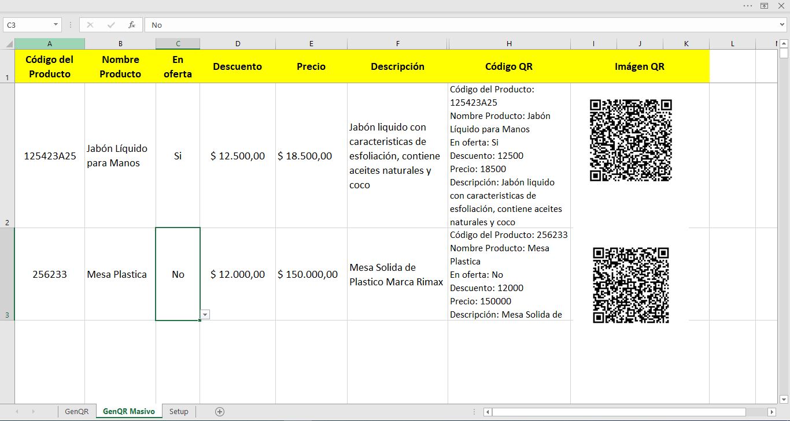Click vertical scrollbar down arrow
The width and height of the screenshot is (790, 421).
pos(784,399)
